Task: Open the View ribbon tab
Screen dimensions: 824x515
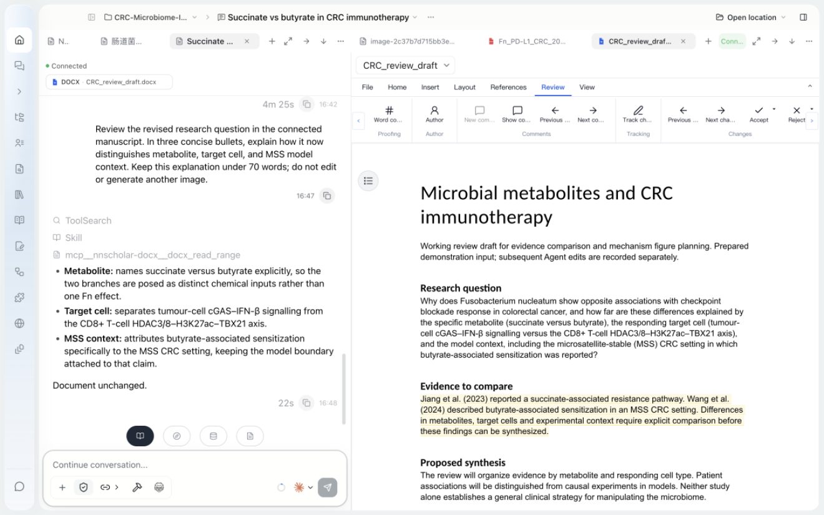Action: 587,87
